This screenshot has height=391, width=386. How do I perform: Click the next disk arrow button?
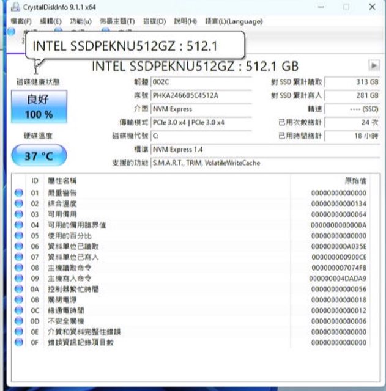pos(374,65)
